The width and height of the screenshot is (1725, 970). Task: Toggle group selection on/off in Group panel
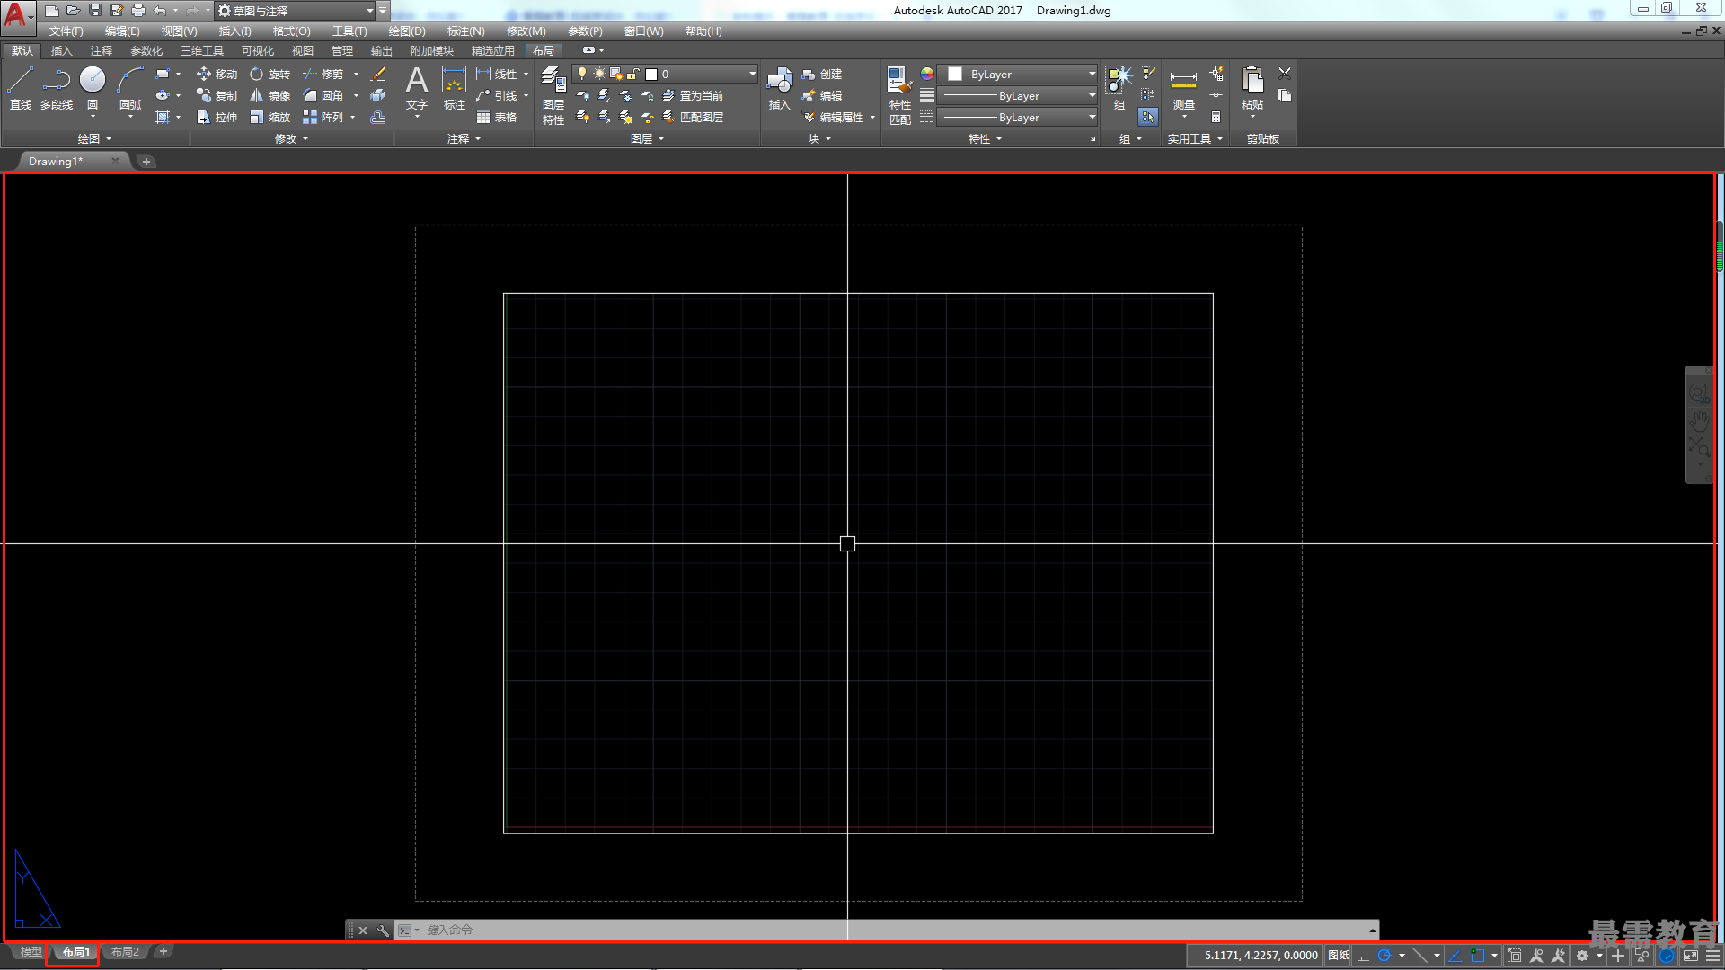click(x=1147, y=117)
